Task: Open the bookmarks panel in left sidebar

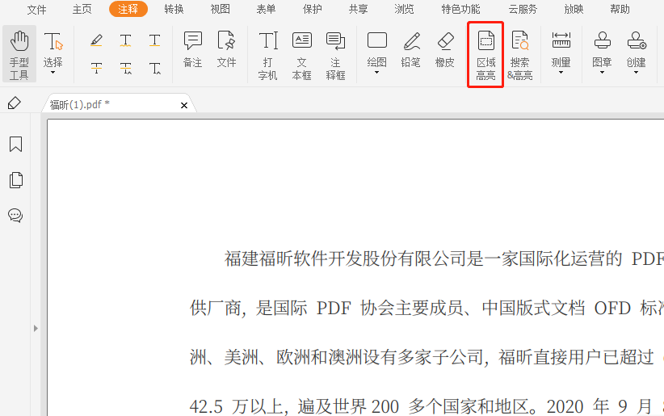Action: pos(15,145)
